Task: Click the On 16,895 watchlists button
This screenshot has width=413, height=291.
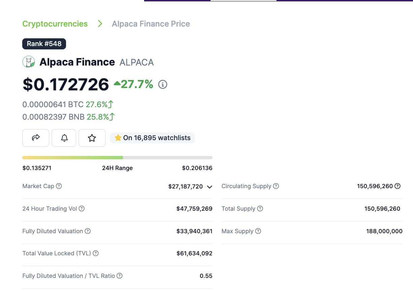Action: pyautogui.click(x=152, y=138)
